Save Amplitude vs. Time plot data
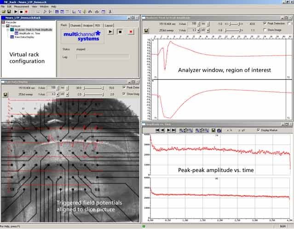The image size is (294, 229). click(213, 130)
